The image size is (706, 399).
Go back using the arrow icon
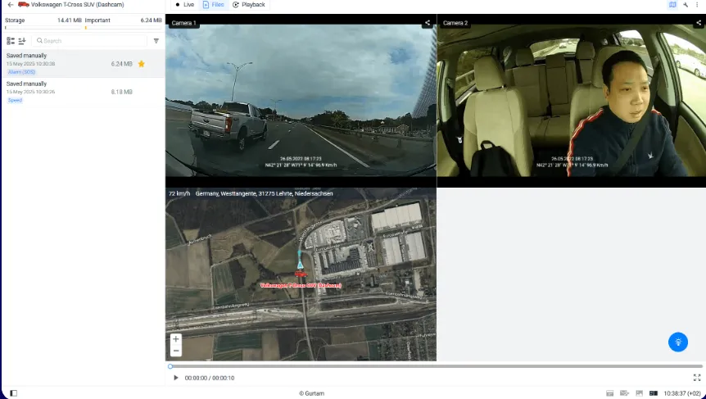point(11,4)
